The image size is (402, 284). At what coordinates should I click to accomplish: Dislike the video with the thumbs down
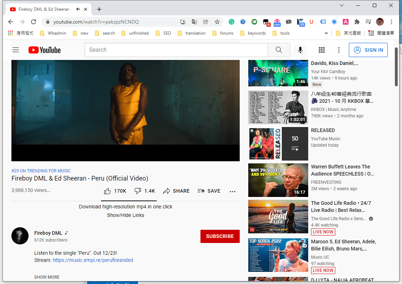(x=138, y=191)
